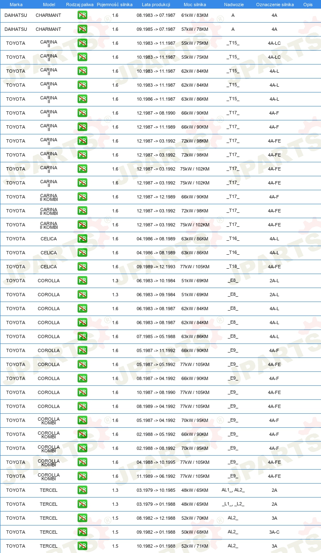Select the '50kW / 68KM' power cell
Image resolution: width=321 pixels, height=553 pixels.
pos(195,532)
